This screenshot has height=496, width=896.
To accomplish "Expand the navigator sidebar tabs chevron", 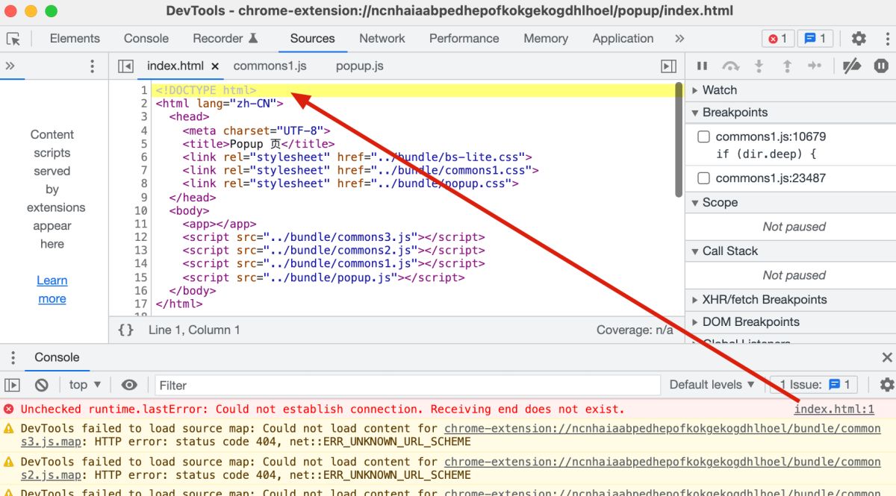I will coord(10,66).
